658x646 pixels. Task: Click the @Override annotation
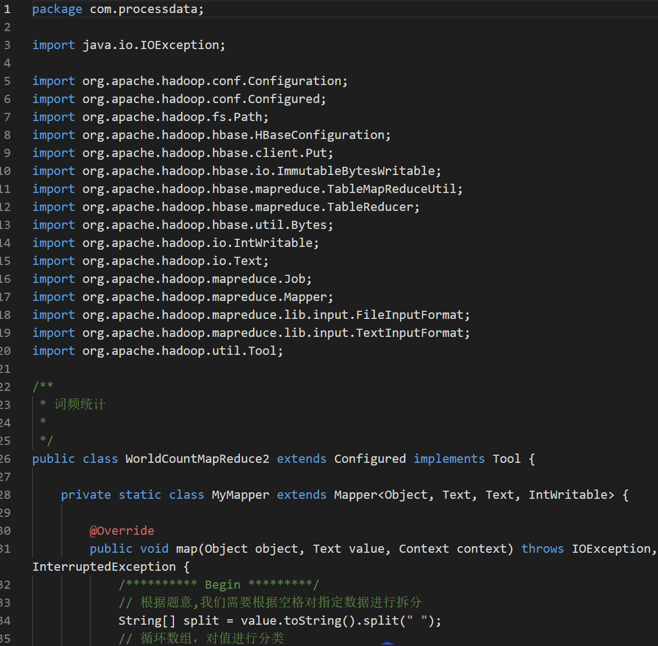click(122, 531)
